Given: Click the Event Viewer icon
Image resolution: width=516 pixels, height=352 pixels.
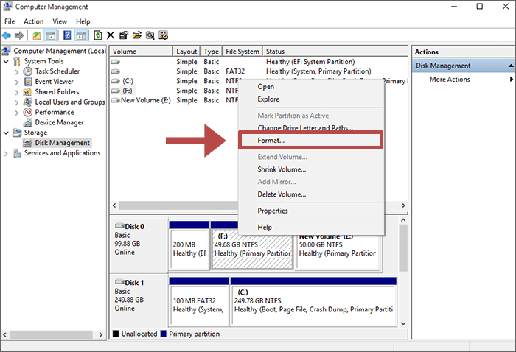Looking at the screenshot, I should [x=28, y=82].
